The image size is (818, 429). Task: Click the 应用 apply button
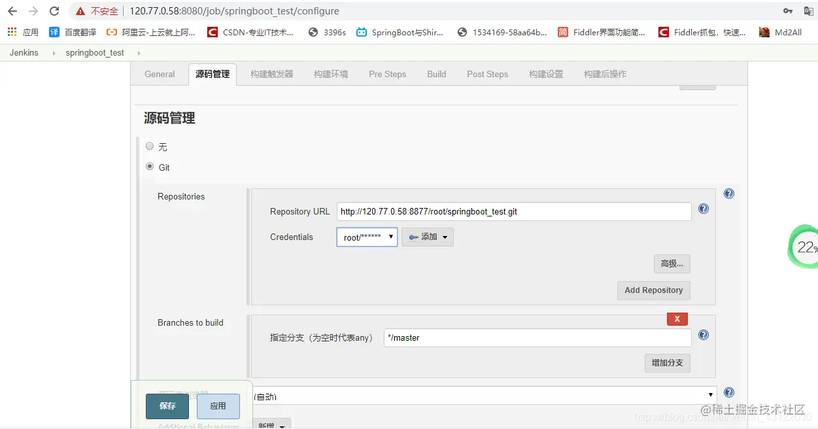click(x=218, y=406)
